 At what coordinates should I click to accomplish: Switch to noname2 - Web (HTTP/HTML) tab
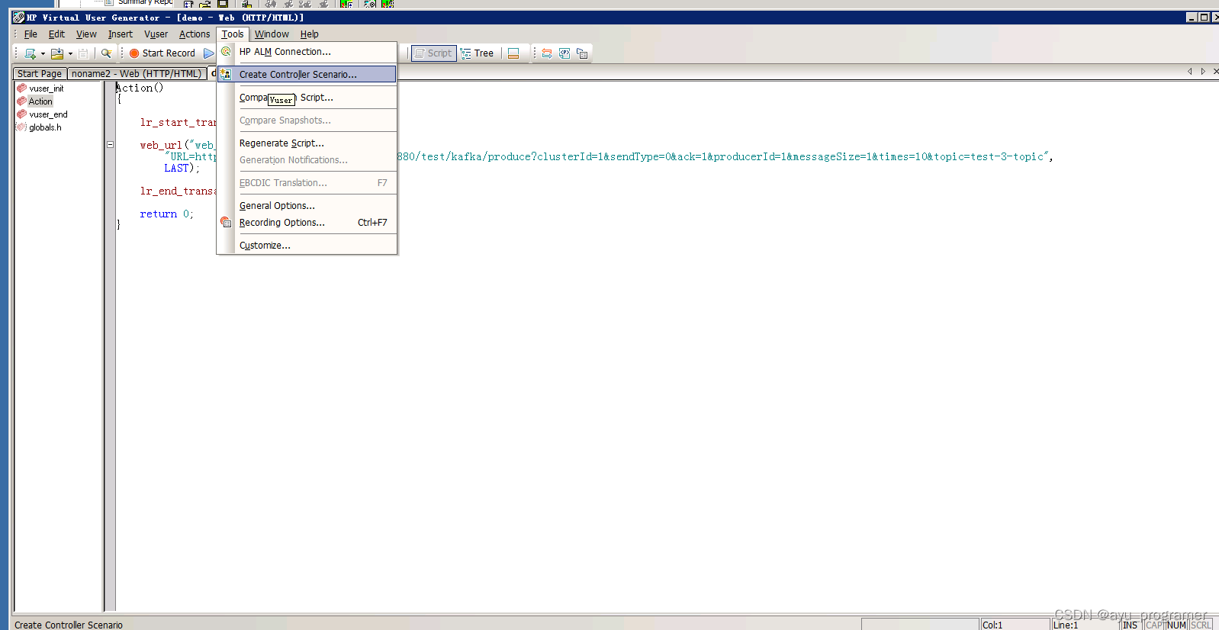[137, 73]
